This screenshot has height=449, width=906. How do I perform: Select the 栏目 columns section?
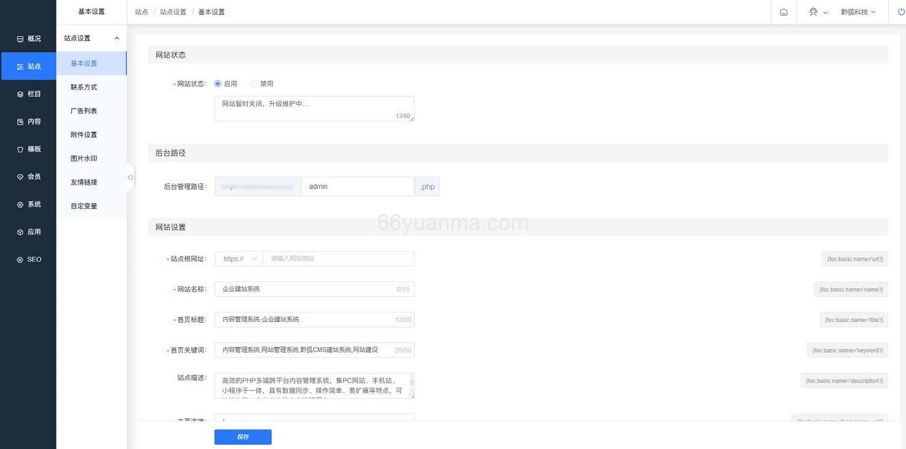click(x=33, y=94)
